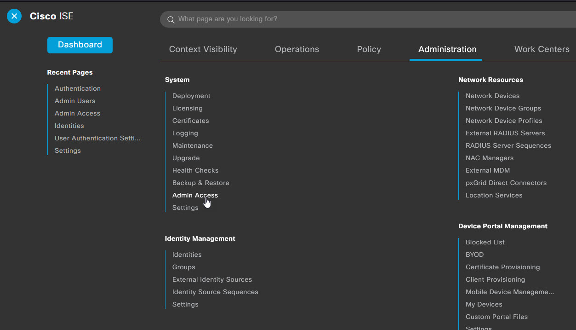Open Deployment under System

tap(191, 96)
